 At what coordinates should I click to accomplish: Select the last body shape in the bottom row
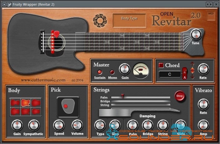point(36,112)
